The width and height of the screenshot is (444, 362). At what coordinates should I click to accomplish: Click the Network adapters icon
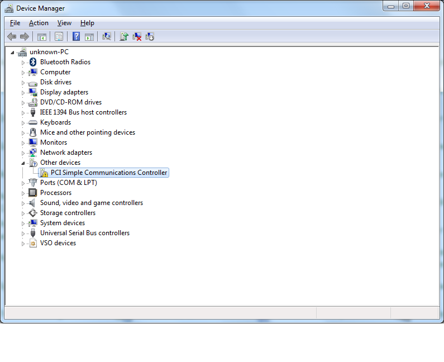[x=33, y=153]
